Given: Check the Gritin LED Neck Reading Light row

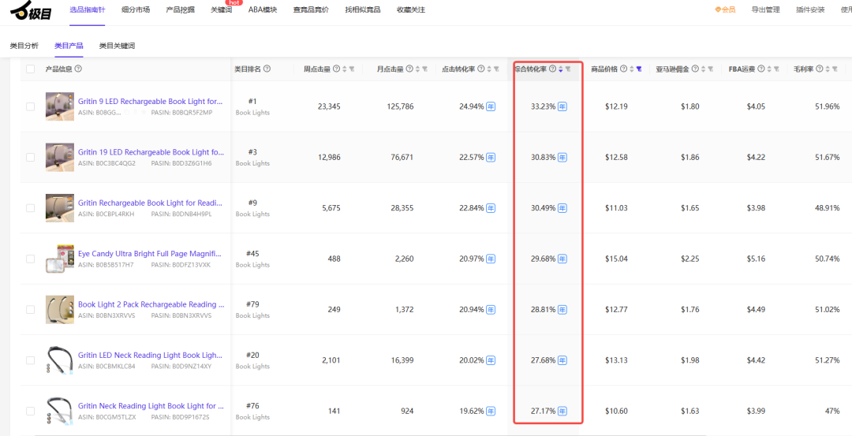Looking at the screenshot, I should tap(31, 360).
